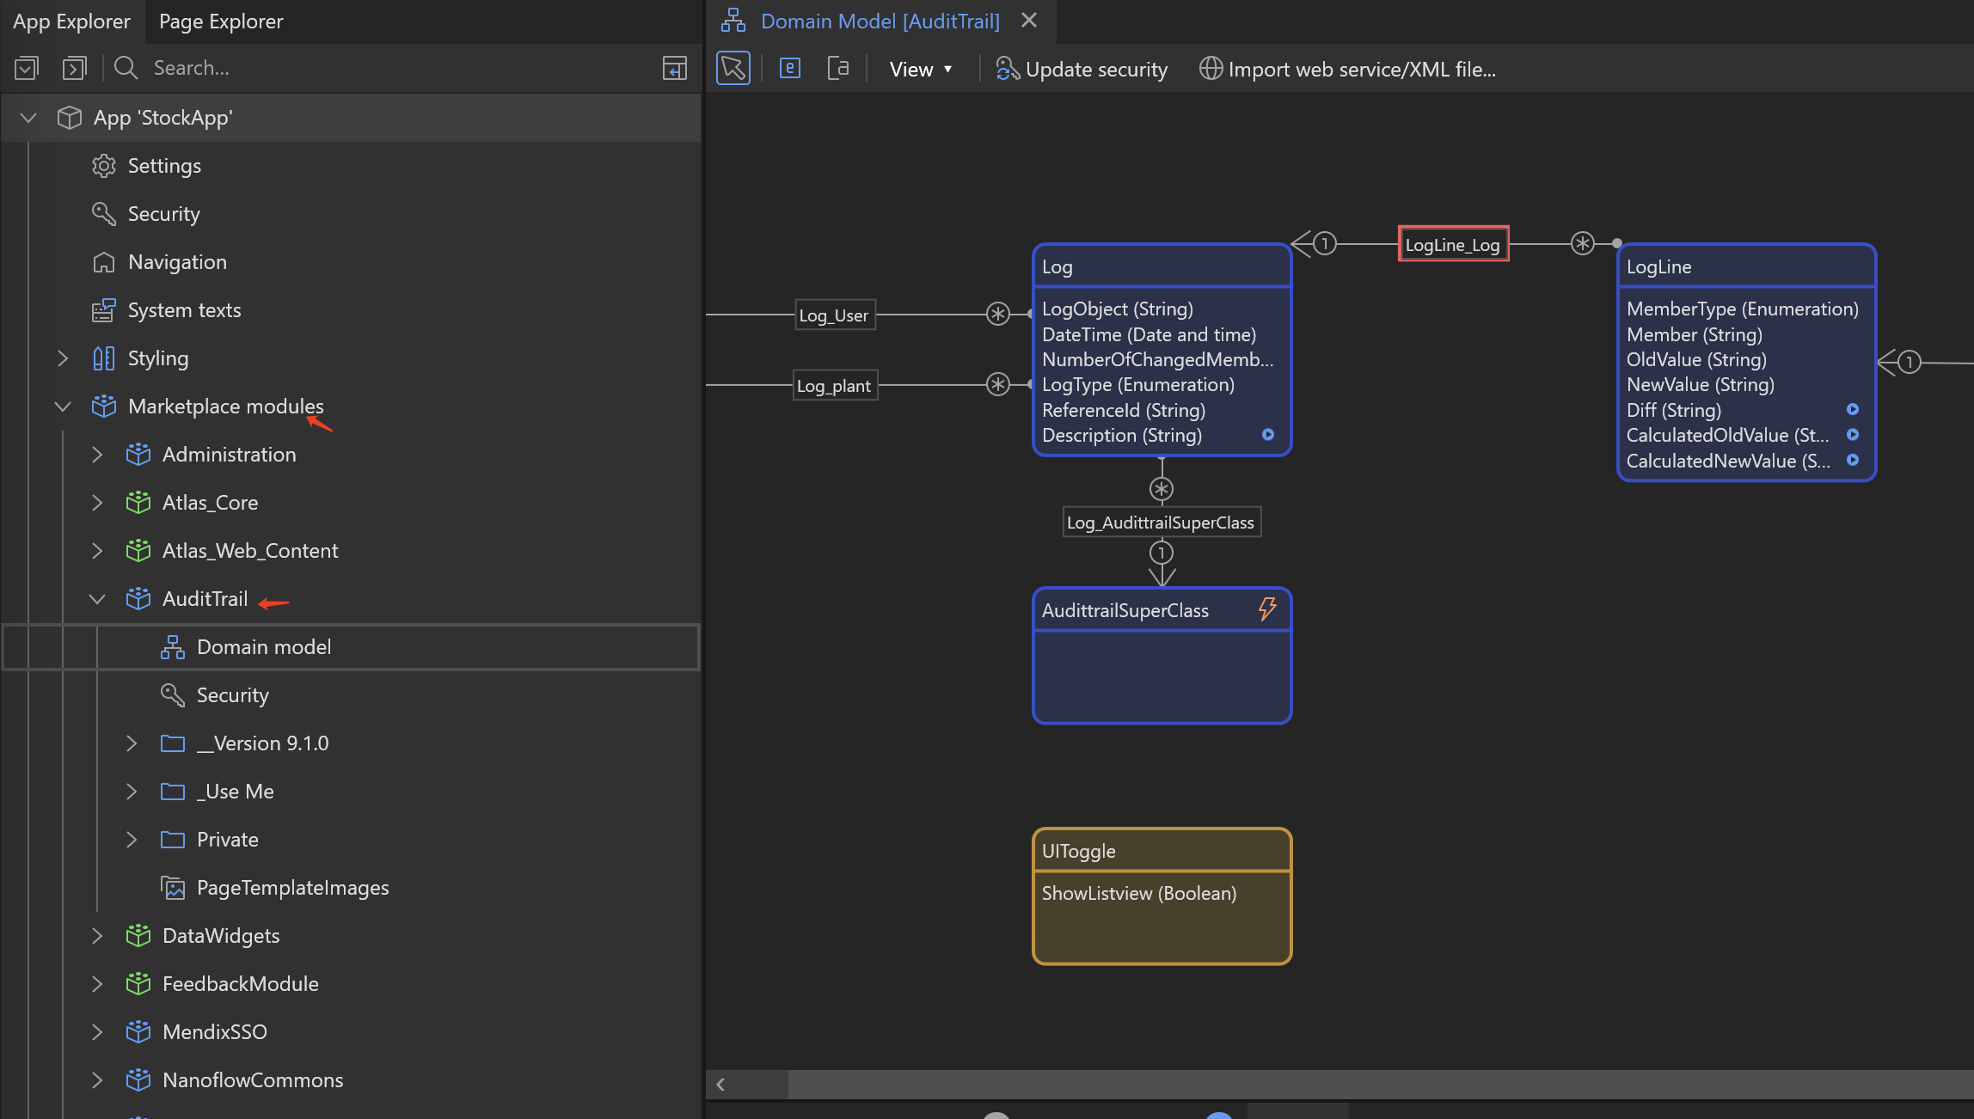Select the LogLine entity header
Image resolution: width=1974 pixels, height=1119 pixels.
(x=1746, y=266)
